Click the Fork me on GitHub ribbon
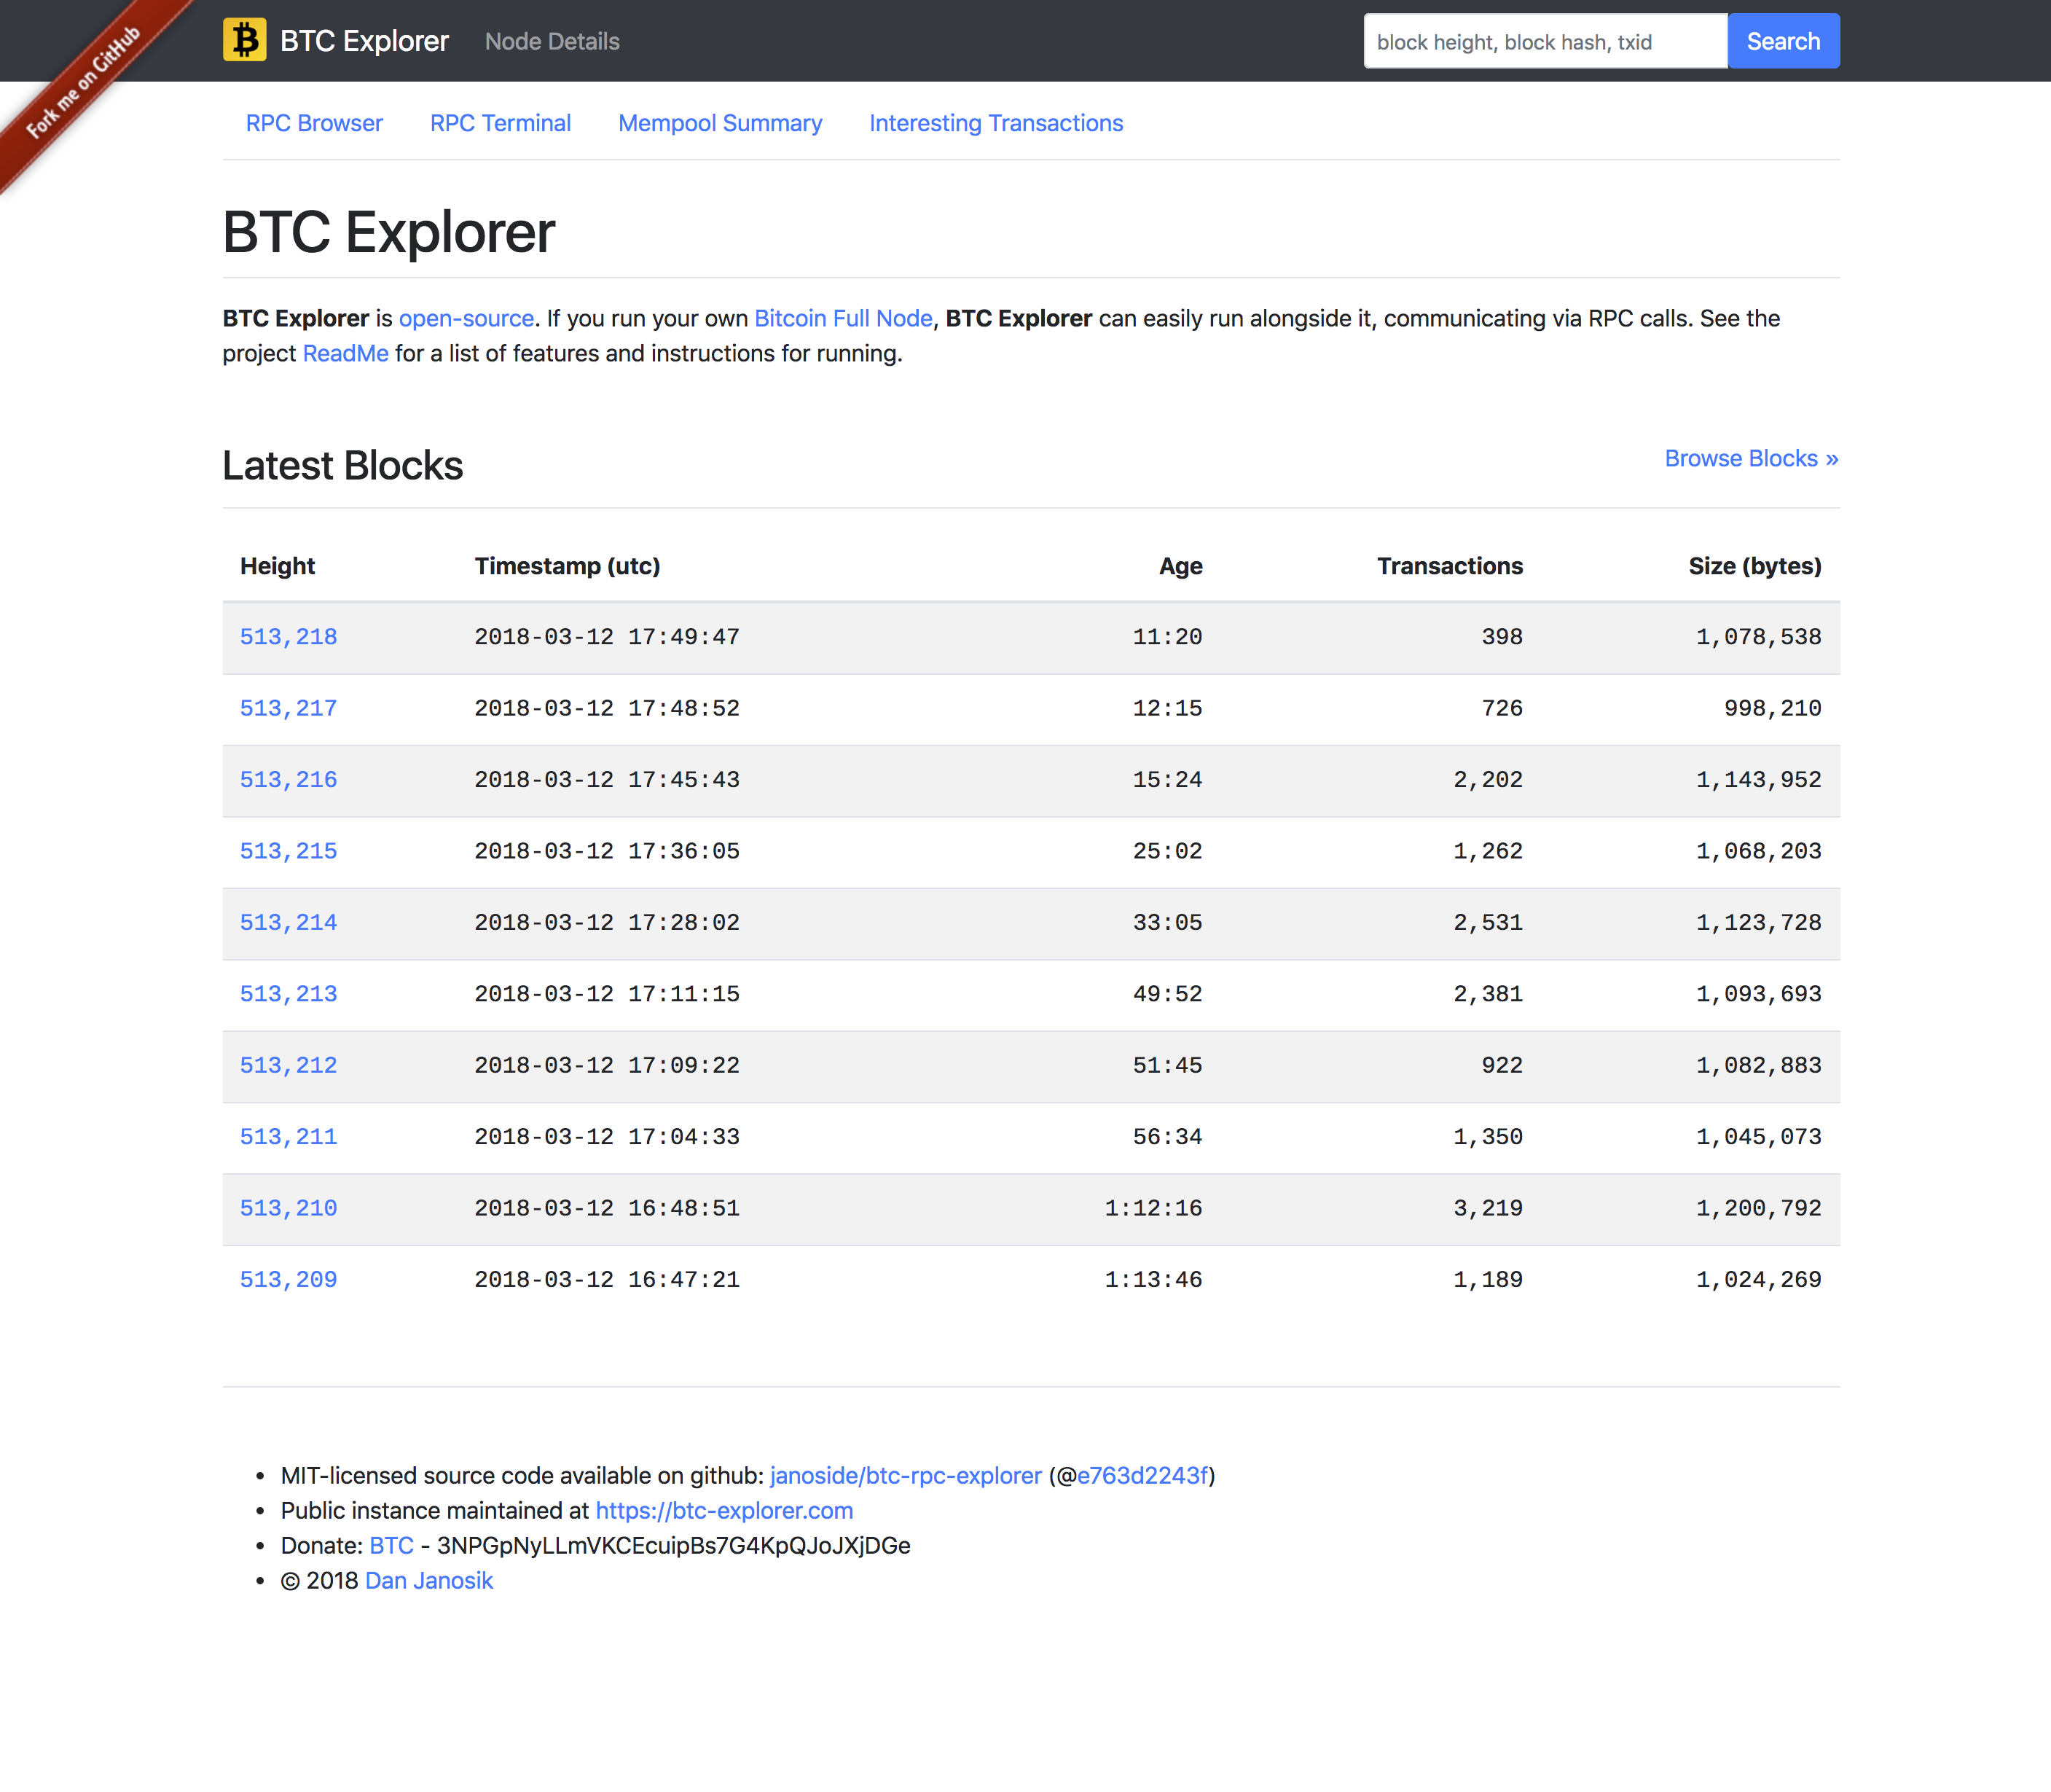 pyautogui.click(x=82, y=84)
